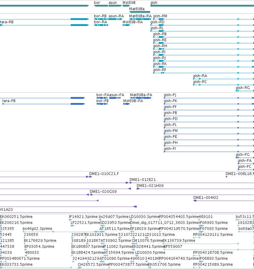
Task: Select the teal Mat89Ba gene bar
Action: [140, 12]
